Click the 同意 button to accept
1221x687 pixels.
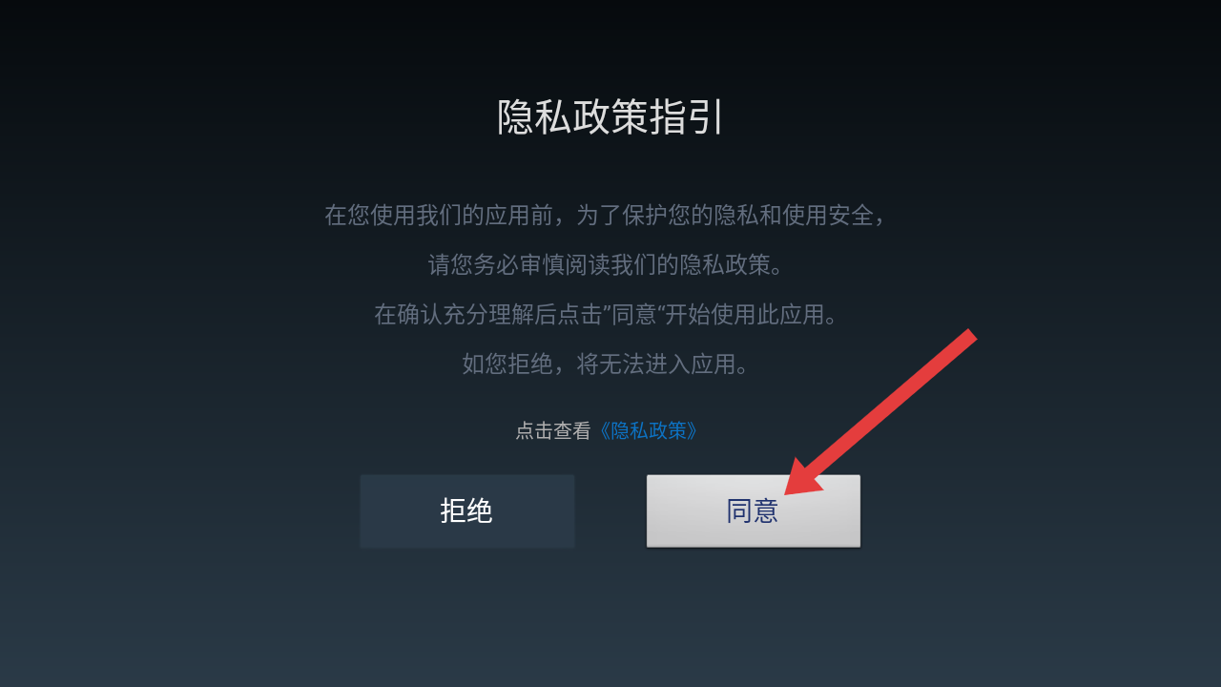click(x=753, y=510)
